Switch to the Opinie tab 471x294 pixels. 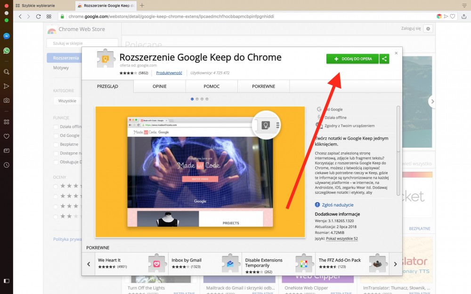pyautogui.click(x=160, y=87)
